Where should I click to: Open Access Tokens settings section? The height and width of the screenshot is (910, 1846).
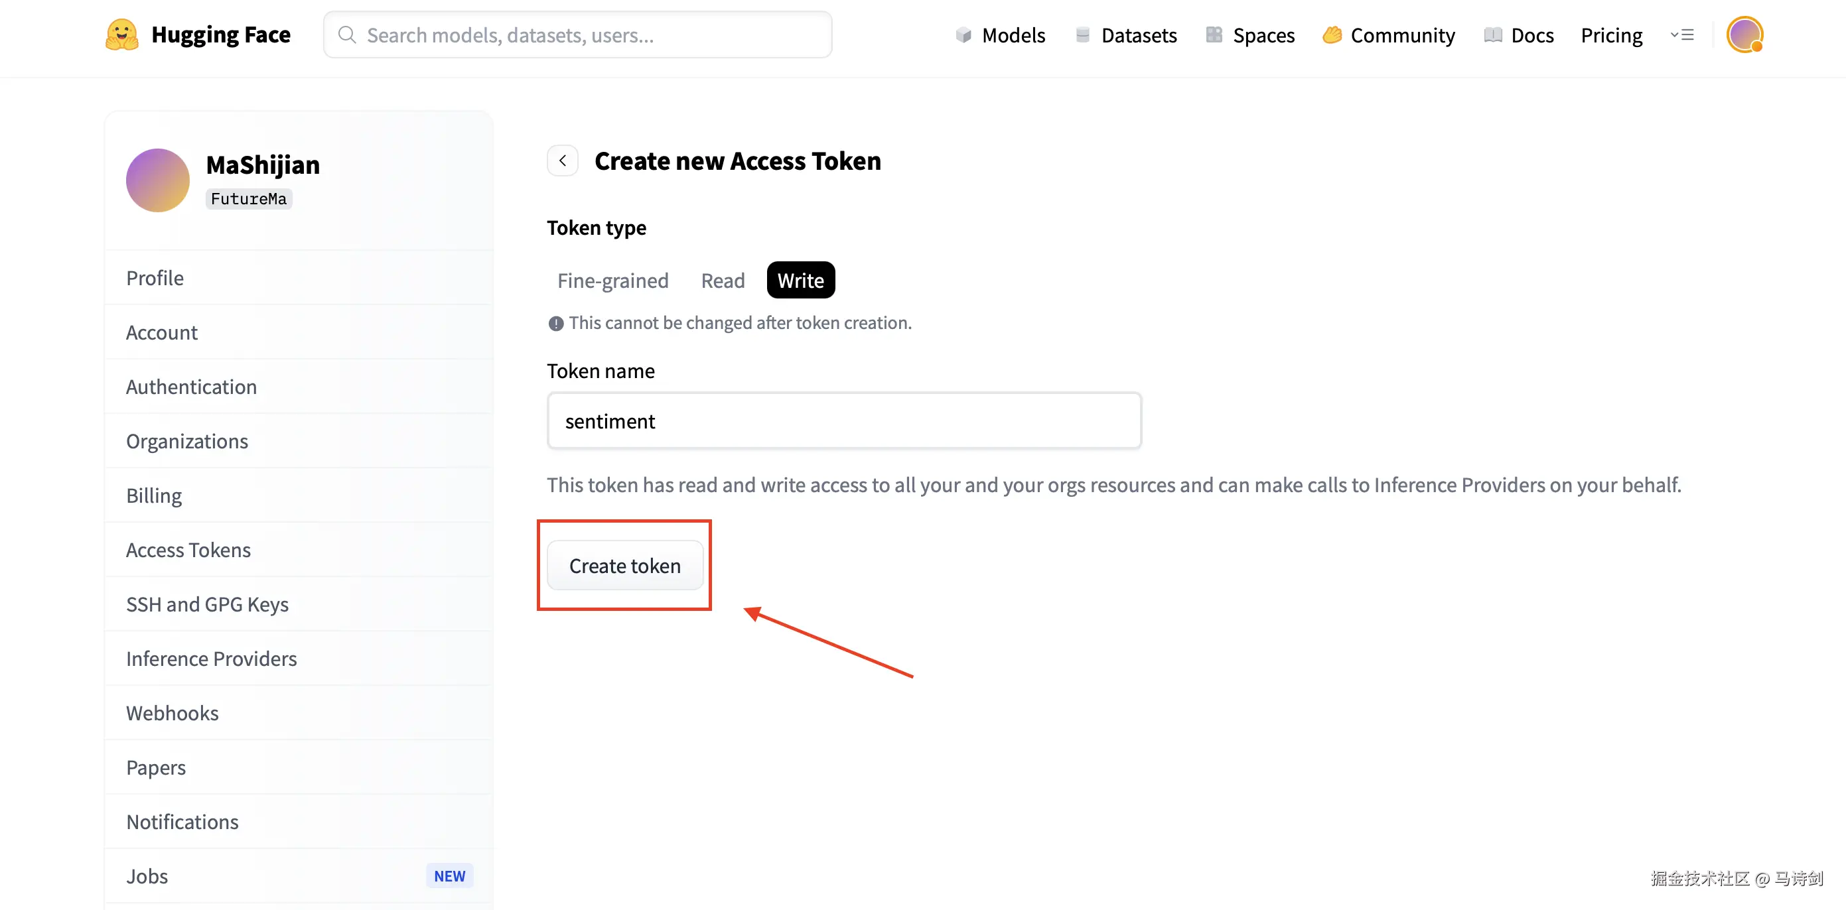(188, 550)
